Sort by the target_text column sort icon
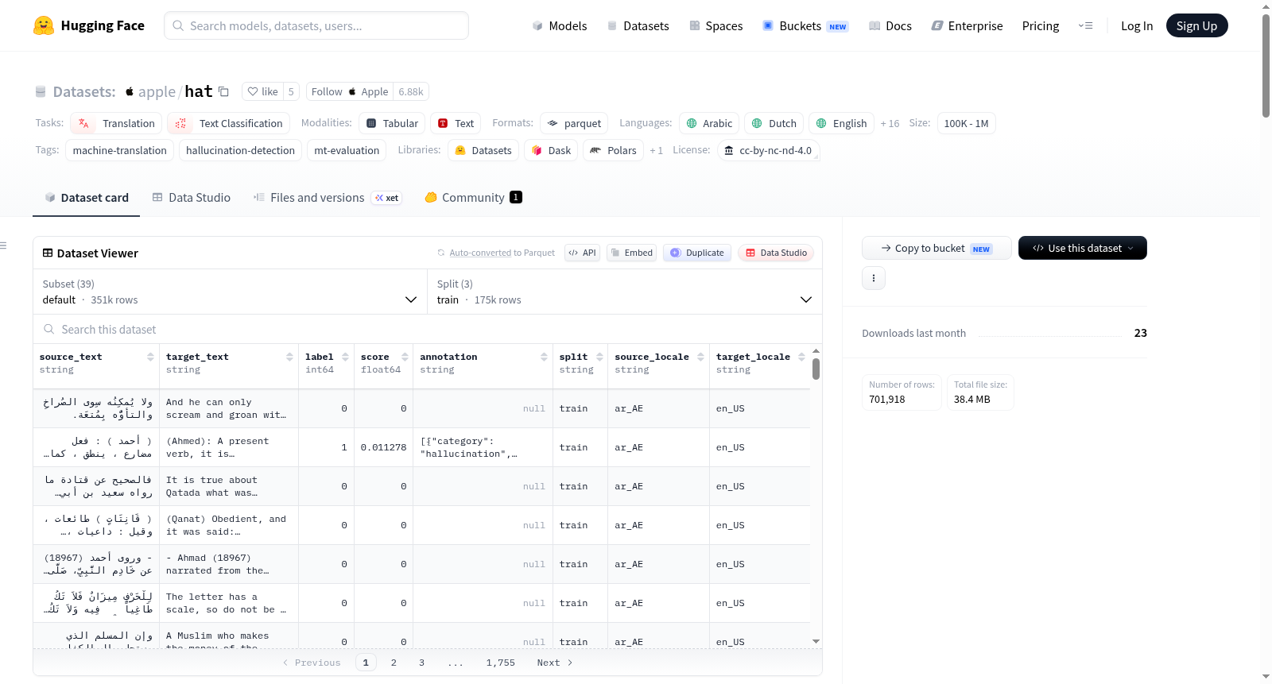 click(289, 357)
